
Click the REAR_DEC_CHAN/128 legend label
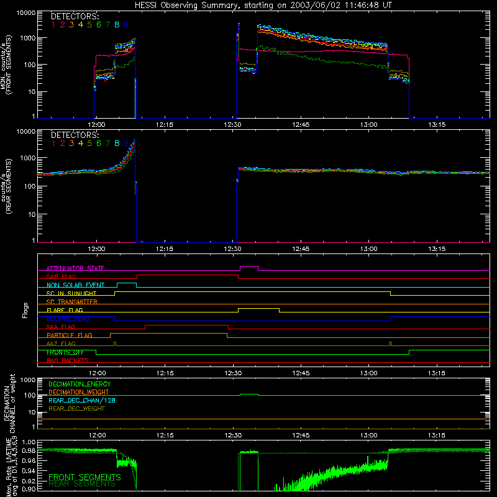tap(82, 400)
